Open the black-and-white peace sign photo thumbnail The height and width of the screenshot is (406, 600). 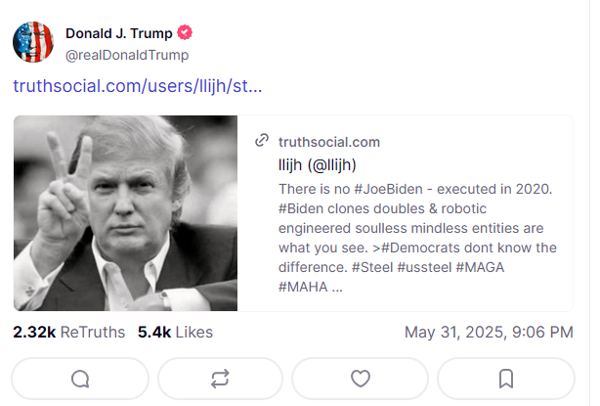point(125,213)
